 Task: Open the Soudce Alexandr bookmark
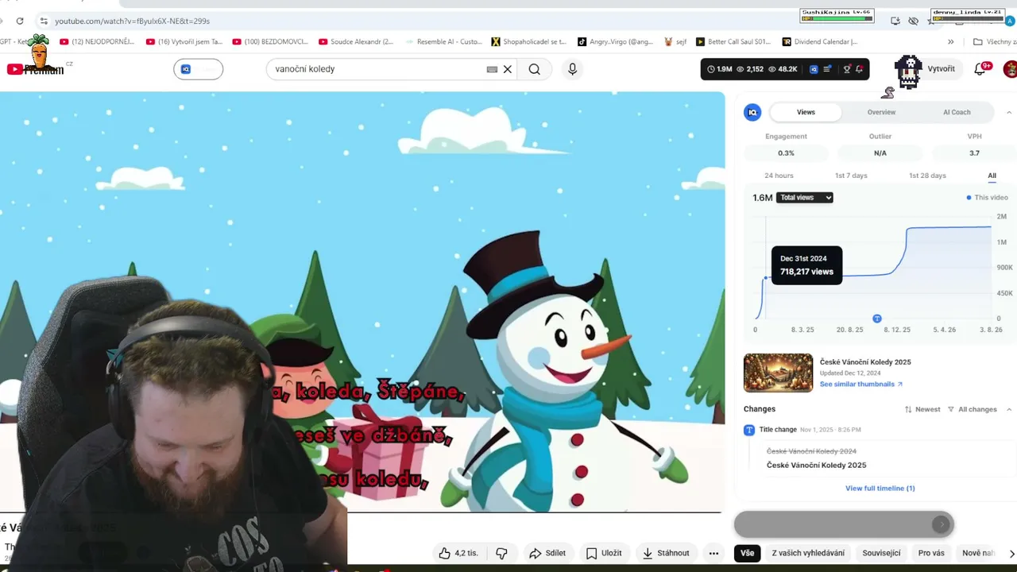[x=356, y=41]
